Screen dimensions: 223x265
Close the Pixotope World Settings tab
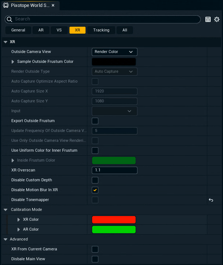(53, 5)
